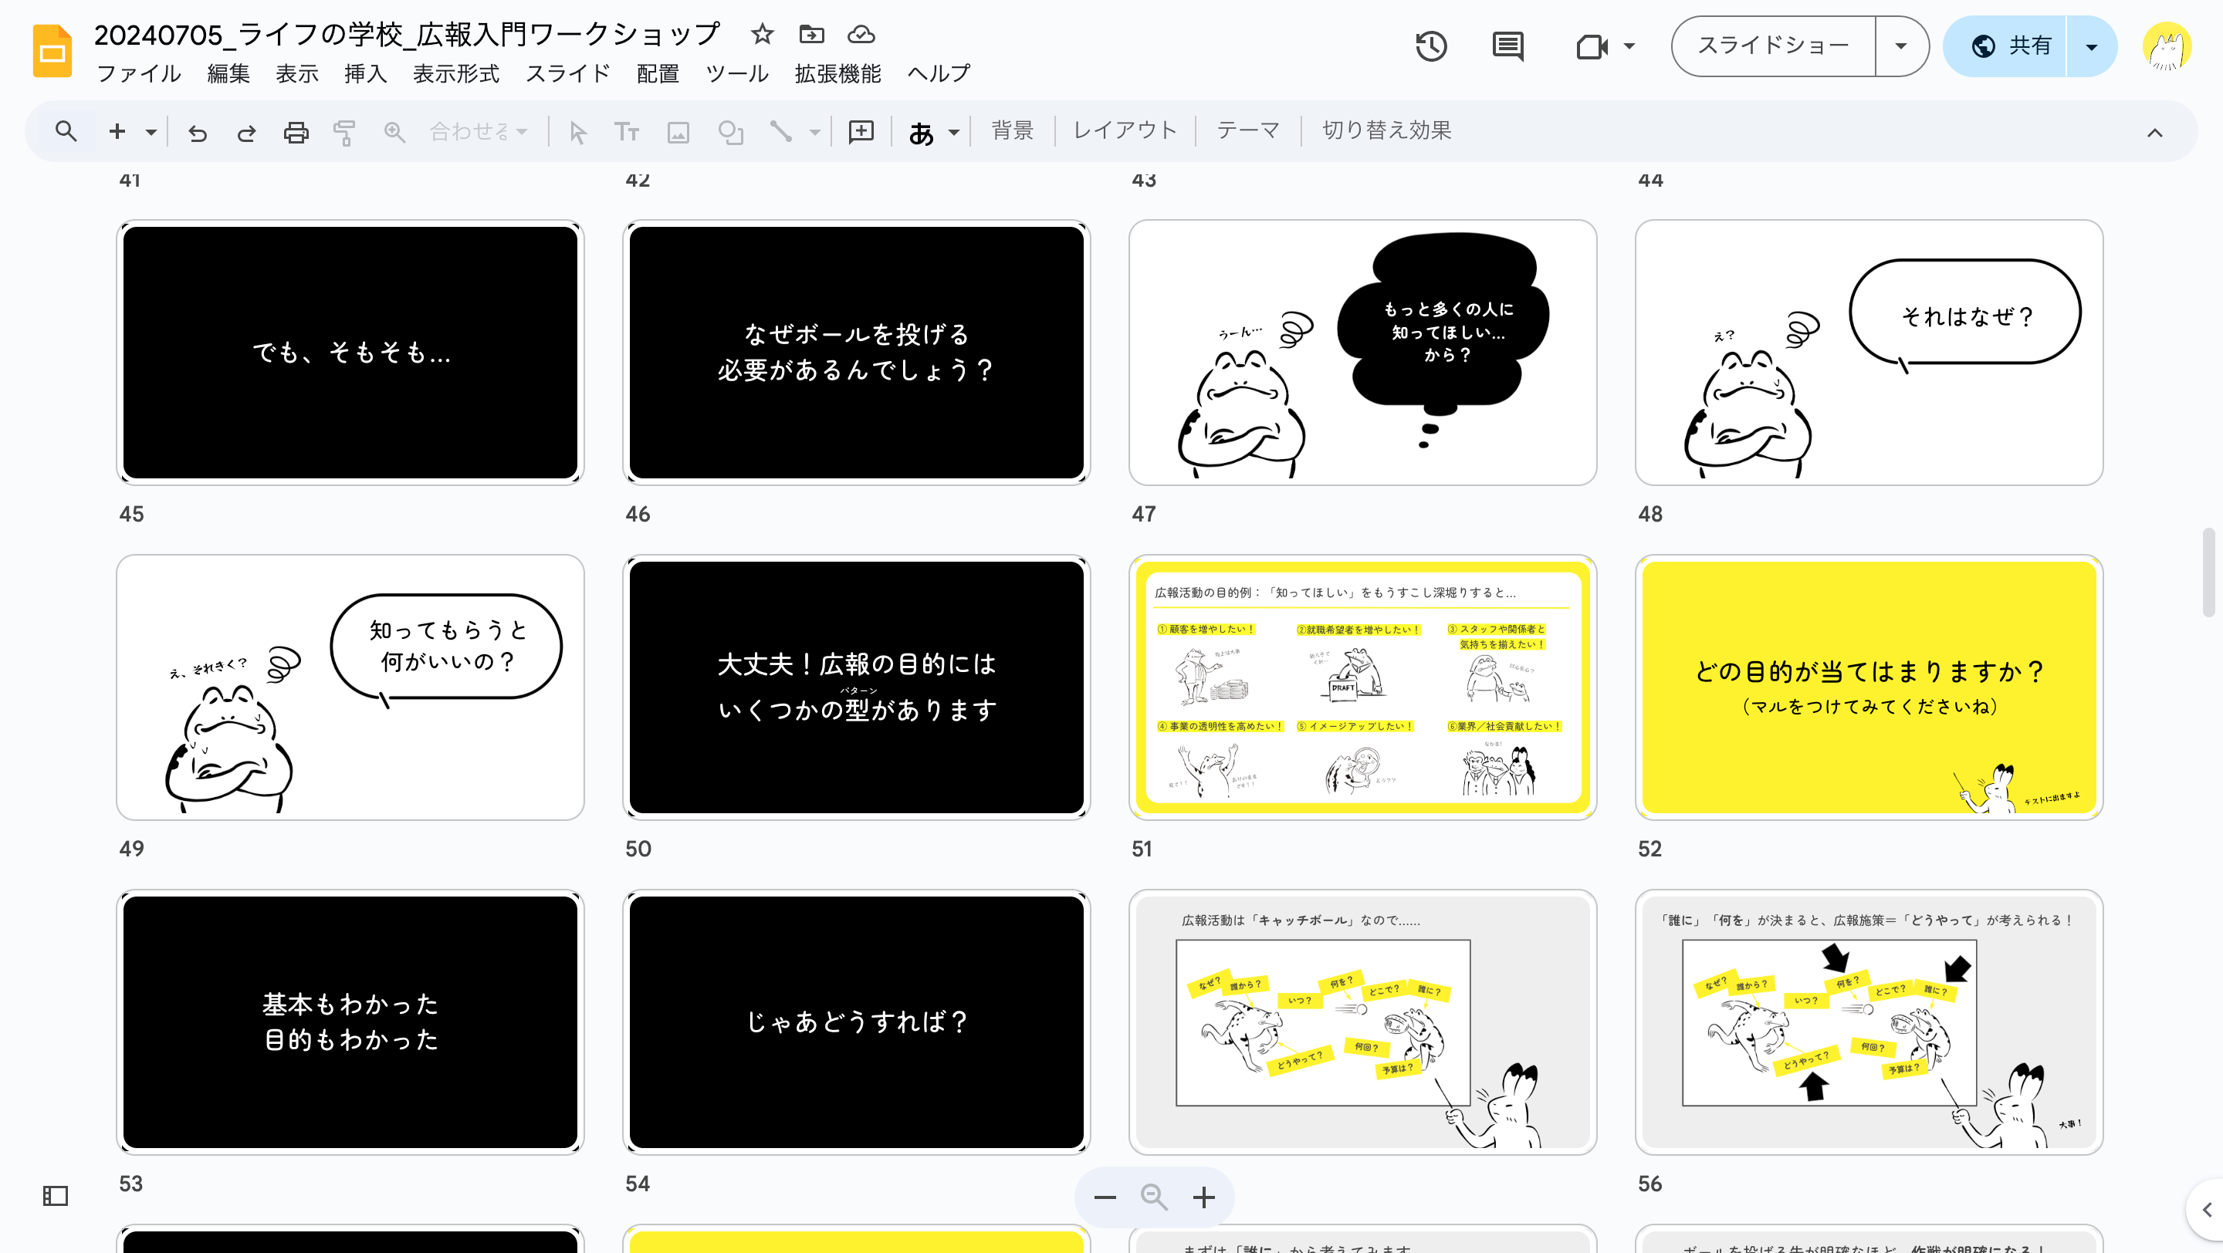2223x1253 pixels.
Task: Click the new slide plus button
Action: pos(117,131)
